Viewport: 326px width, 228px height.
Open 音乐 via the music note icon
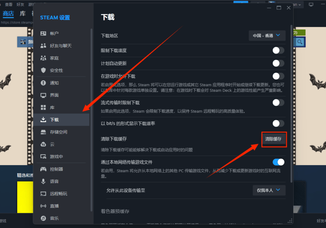pyautogui.click(x=43, y=218)
